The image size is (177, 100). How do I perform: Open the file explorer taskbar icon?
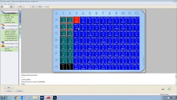35,98
